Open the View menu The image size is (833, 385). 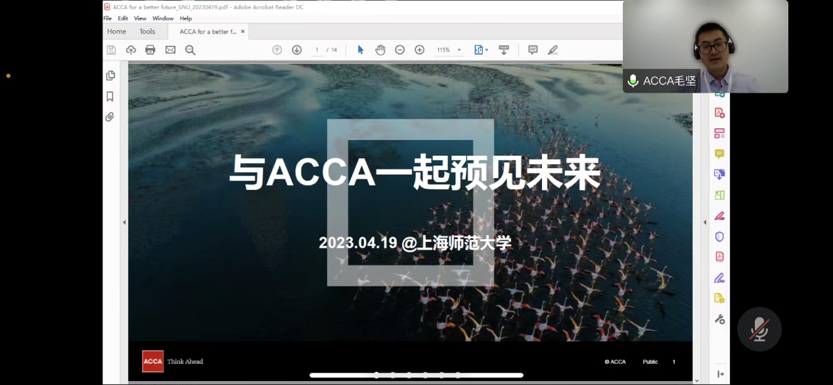coord(140,18)
